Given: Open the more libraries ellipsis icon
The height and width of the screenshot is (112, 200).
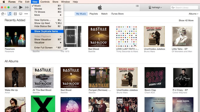Looking at the screenshot, I should point(26,14).
